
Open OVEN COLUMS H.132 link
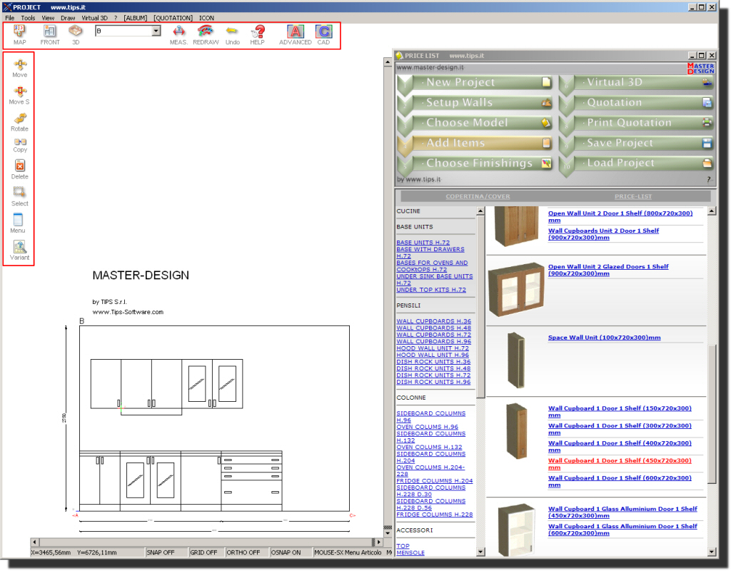click(x=429, y=447)
